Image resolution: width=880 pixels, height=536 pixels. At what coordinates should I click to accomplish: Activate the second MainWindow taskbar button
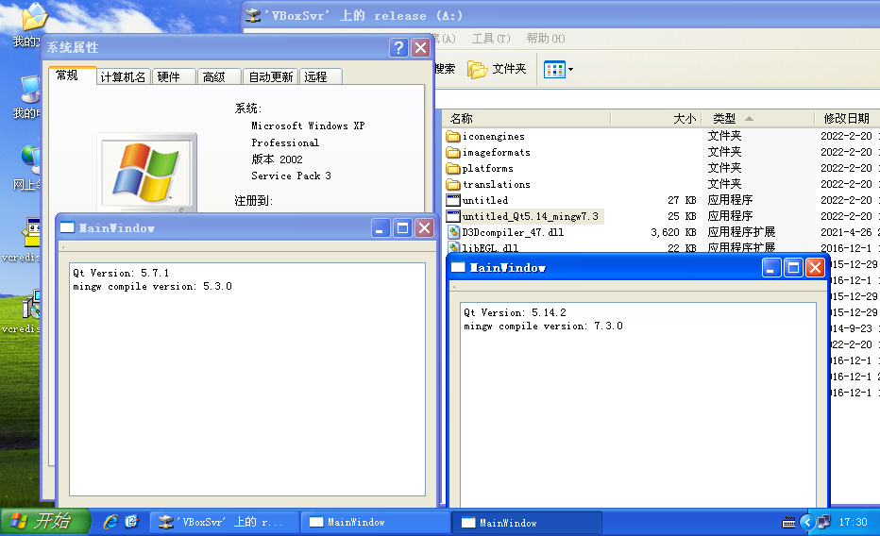527,523
